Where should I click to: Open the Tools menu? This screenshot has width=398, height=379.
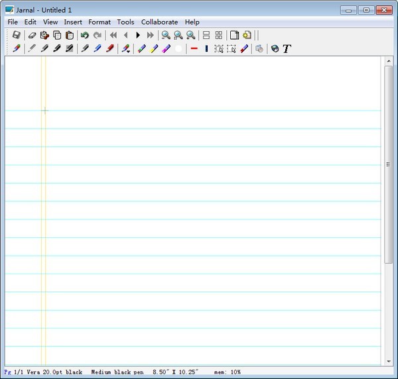125,22
